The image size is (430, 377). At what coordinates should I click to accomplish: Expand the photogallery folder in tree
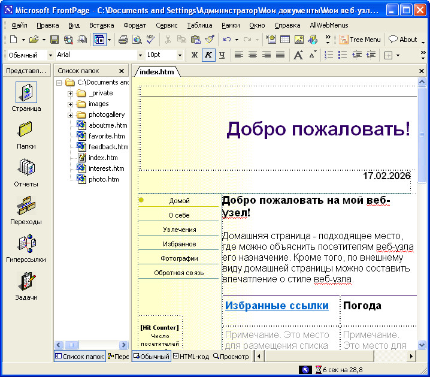pos(70,114)
